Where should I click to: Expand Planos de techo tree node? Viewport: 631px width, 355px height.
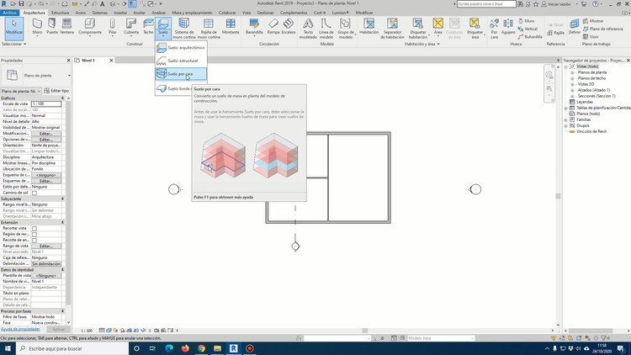(572, 78)
